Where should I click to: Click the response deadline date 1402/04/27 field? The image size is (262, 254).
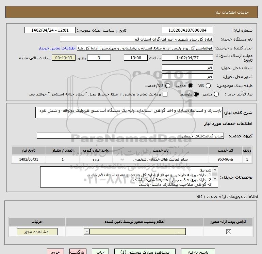(187, 58)
